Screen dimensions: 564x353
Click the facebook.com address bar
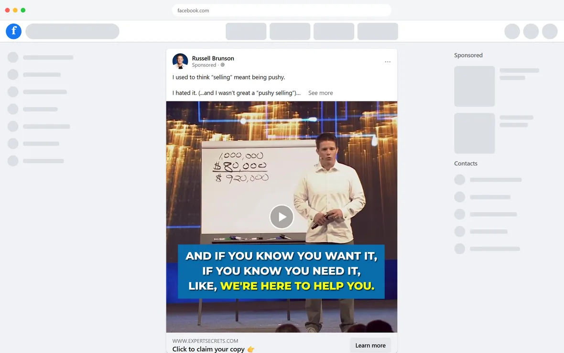pyautogui.click(x=282, y=11)
